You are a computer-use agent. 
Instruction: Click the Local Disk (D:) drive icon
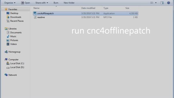pos(8,68)
